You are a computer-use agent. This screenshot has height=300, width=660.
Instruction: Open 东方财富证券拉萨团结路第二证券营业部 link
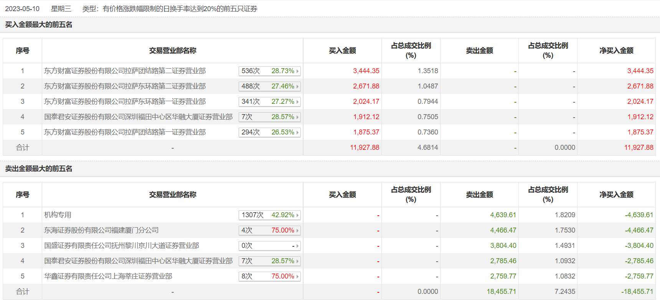click(125, 71)
